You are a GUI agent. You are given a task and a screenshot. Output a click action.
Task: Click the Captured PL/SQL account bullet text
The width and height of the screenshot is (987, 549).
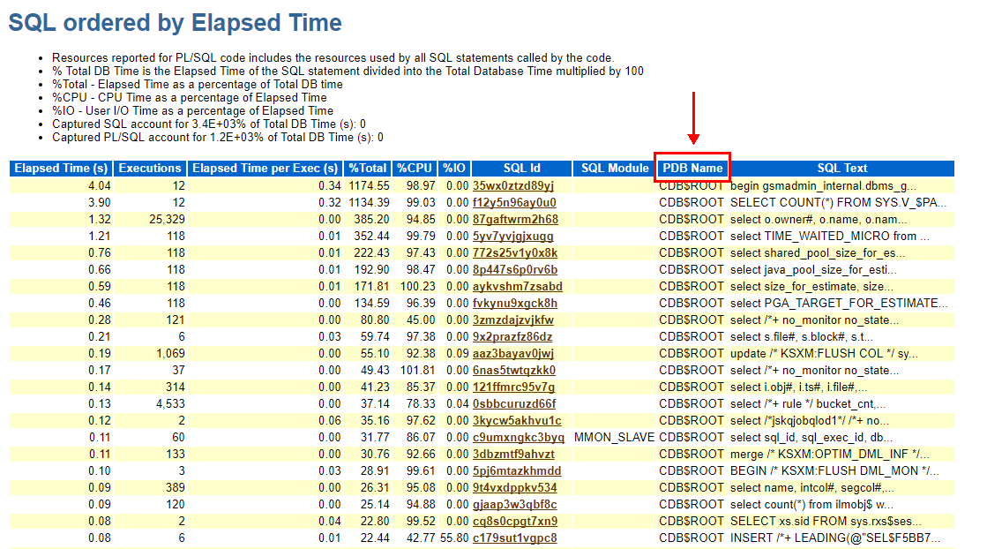click(218, 138)
